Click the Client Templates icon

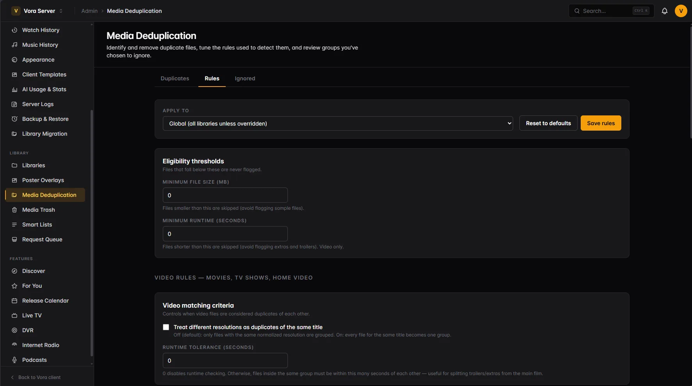14,74
